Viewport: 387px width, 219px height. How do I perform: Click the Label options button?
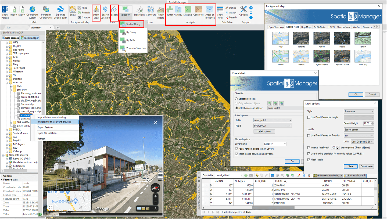pyautogui.click(x=264, y=131)
